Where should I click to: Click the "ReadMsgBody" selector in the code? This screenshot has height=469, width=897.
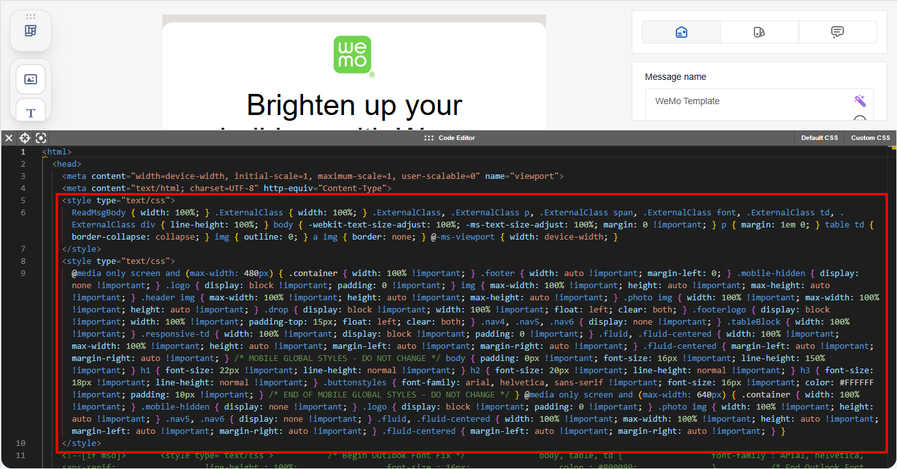pyautogui.click(x=100, y=213)
